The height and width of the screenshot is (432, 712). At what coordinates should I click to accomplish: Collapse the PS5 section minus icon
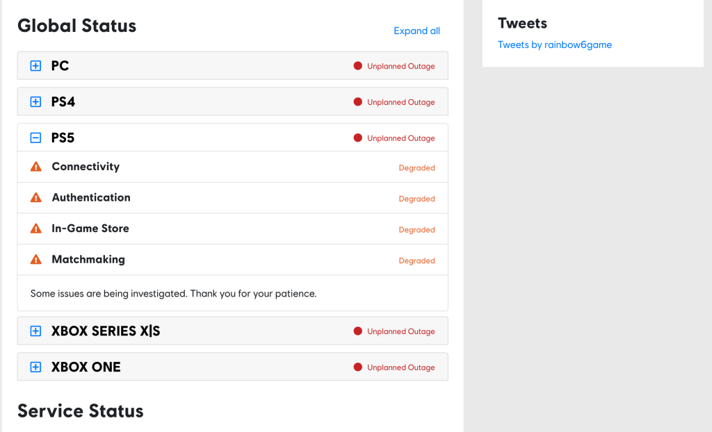tap(35, 138)
